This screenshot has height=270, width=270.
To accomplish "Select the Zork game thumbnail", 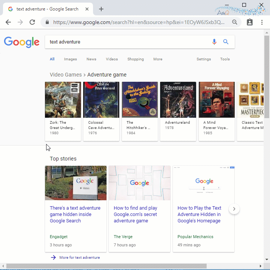I will click(63, 100).
